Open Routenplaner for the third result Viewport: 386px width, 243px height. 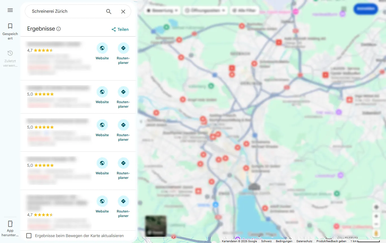pyautogui.click(x=123, y=131)
